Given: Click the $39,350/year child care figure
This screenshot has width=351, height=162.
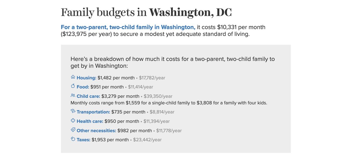Looking at the screenshot, I should coord(158,96).
